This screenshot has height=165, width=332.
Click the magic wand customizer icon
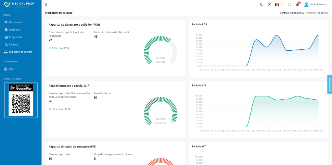point(269,5)
